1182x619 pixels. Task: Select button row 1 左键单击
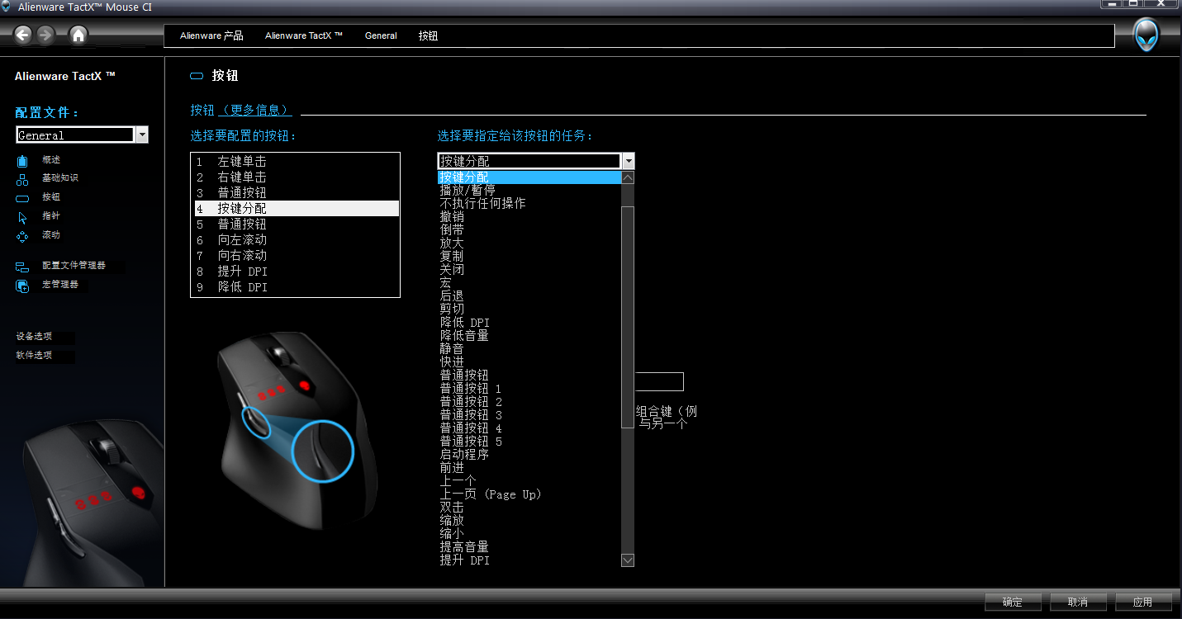296,162
